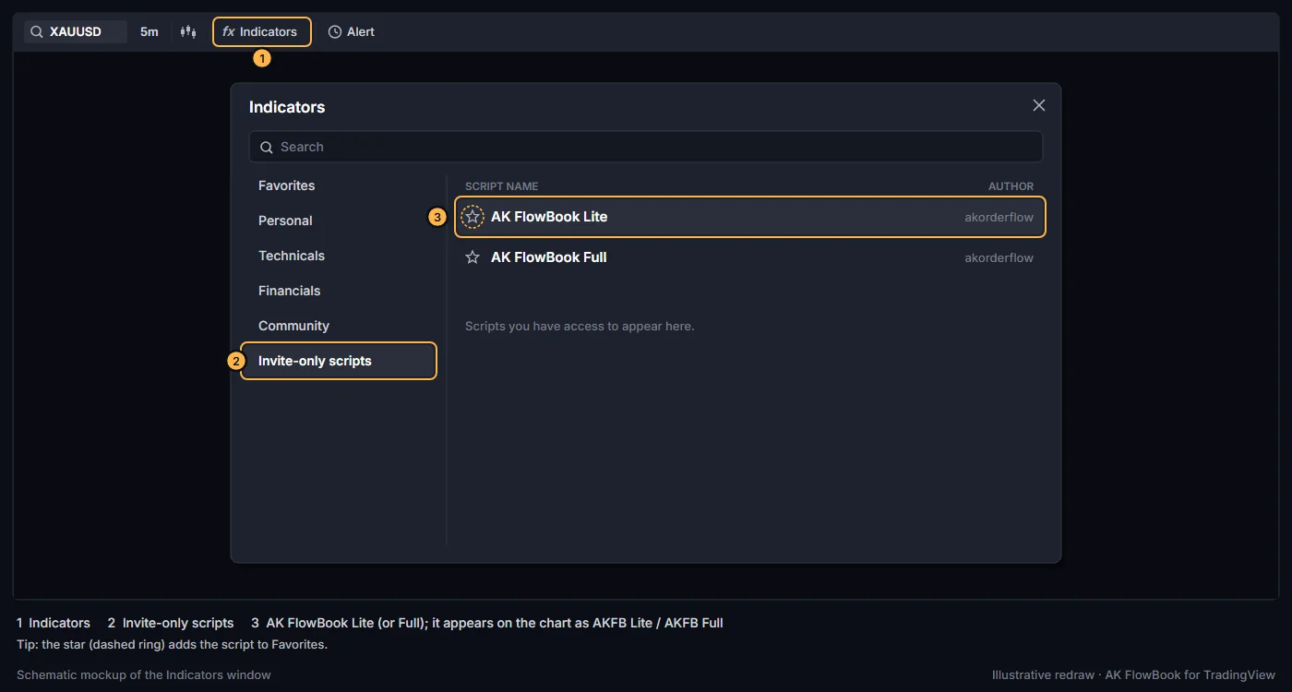
Task: Click the SCRIPT NAME column header
Action: tap(502, 186)
